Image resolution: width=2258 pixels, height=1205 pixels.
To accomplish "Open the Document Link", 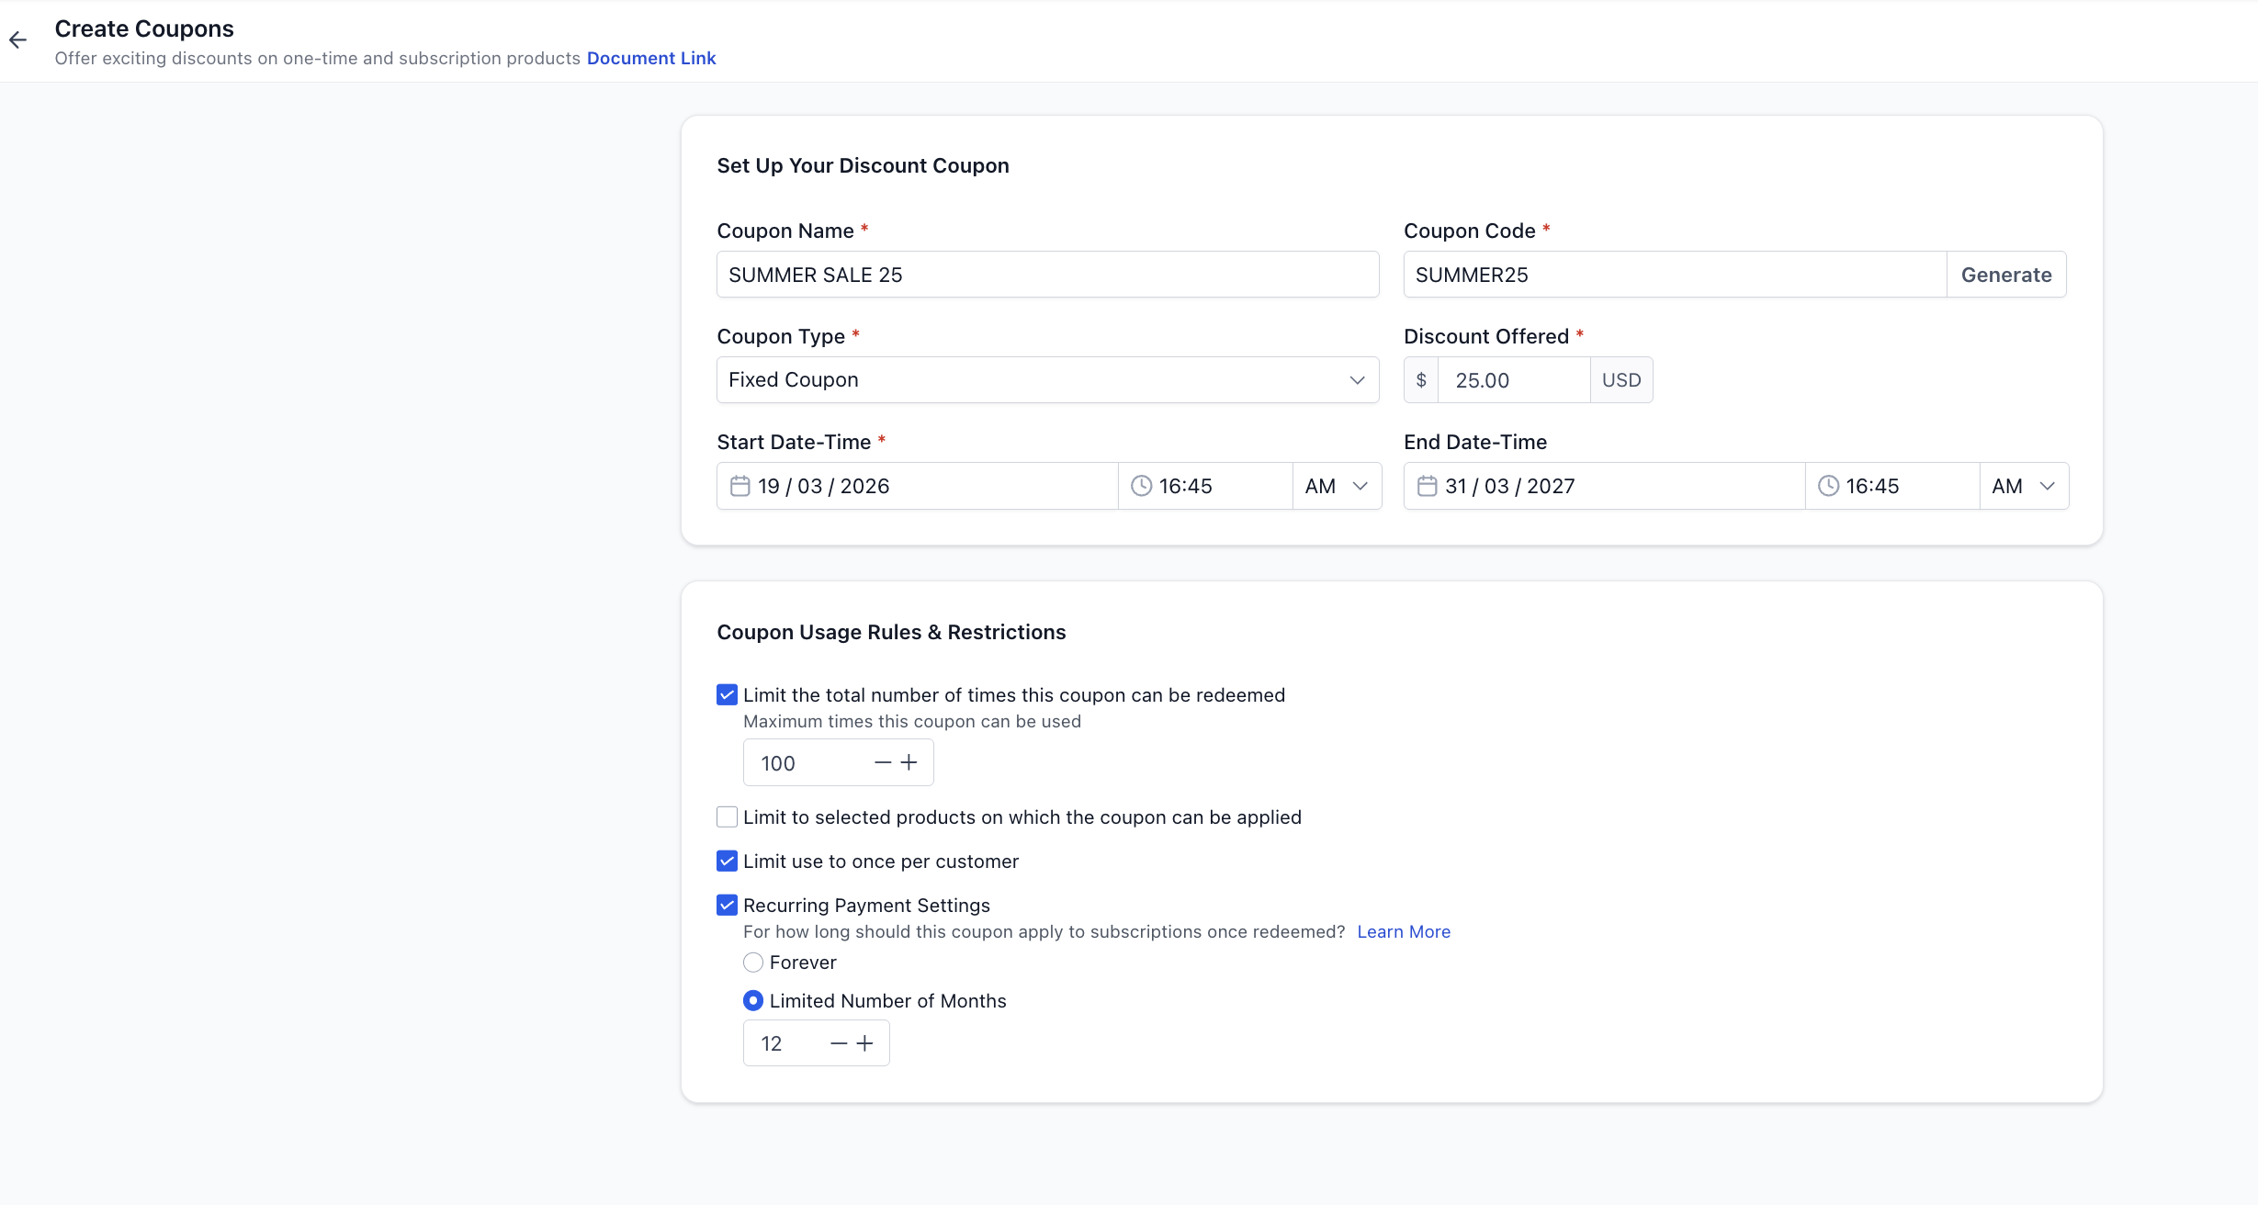I will click(x=650, y=58).
